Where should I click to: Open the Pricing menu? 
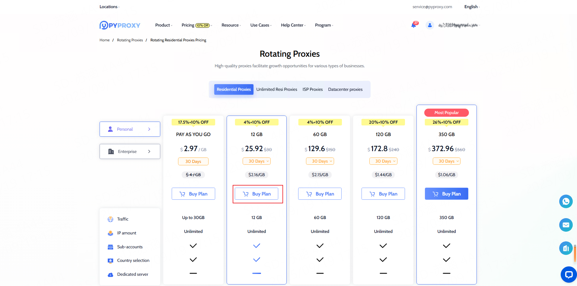[x=196, y=25]
